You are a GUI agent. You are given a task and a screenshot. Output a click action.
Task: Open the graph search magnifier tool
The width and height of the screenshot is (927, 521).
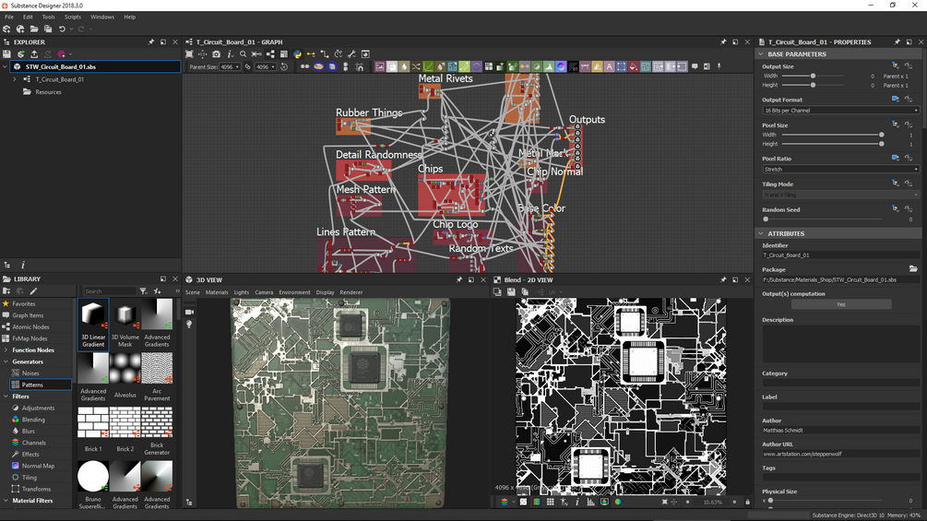(x=243, y=53)
